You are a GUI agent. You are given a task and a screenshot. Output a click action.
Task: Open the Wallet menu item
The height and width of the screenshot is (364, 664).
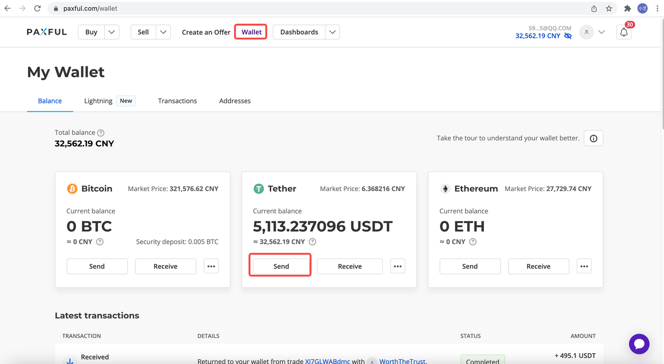point(252,32)
